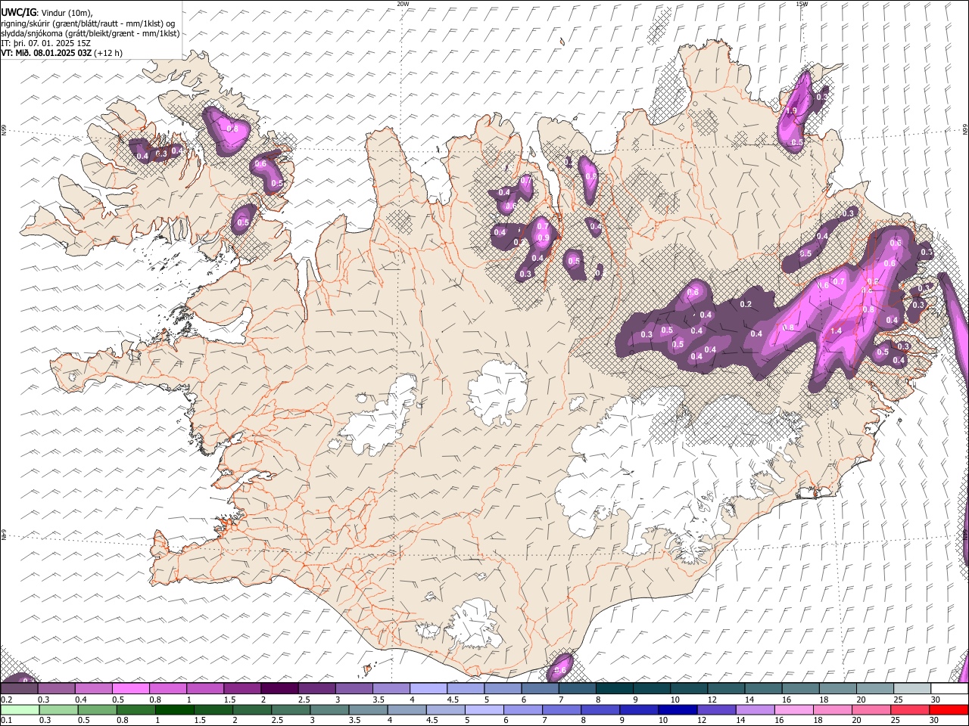Image resolution: width=969 pixels, height=726 pixels.
Task: Select white snow scale swatch after 30
Action: pos(950,688)
